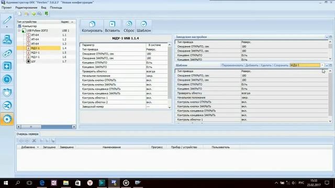This screenshot has width=335, height=188.
Task: Open File Explorer from the taskbar
Action: click(66, 183)
